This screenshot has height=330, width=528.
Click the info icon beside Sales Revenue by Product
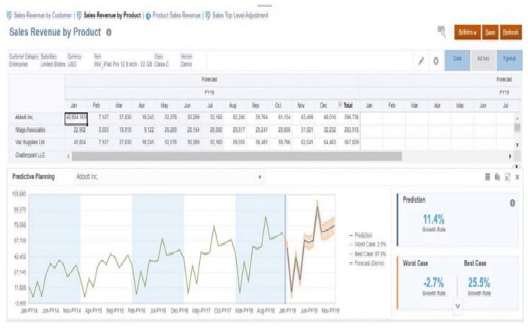coord(109,33)
